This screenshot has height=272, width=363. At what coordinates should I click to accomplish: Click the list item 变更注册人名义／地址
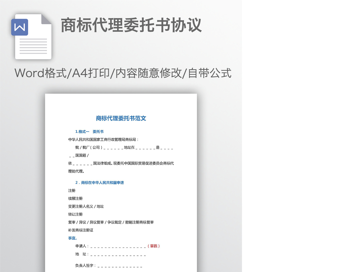[x=86, y=206]
